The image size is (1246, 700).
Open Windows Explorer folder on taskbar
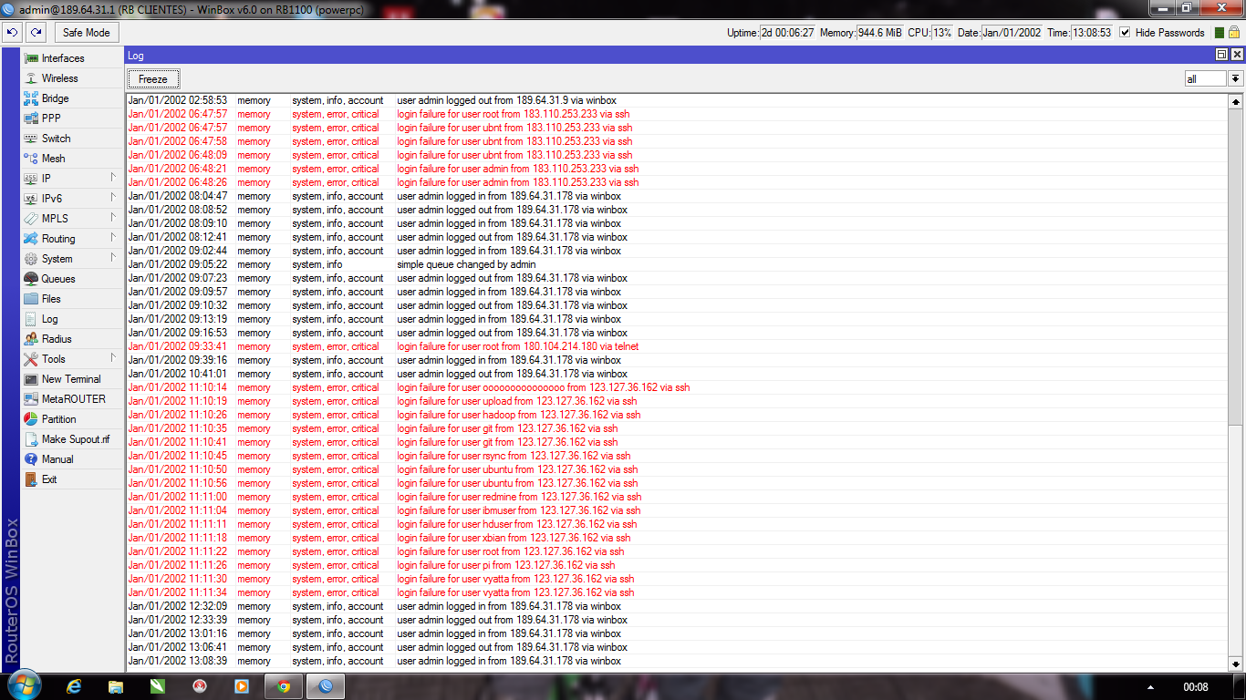click(x=116, y=686)
